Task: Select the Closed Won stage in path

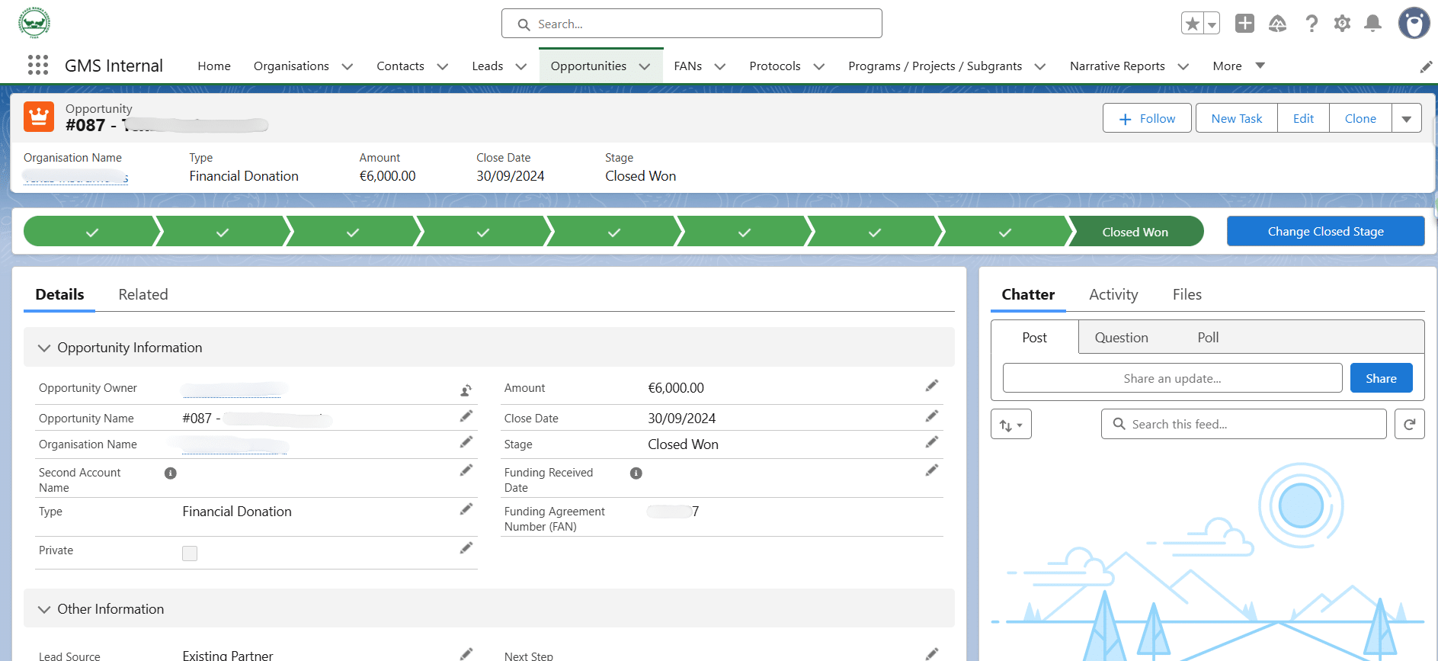Action: coord(1135,232)
